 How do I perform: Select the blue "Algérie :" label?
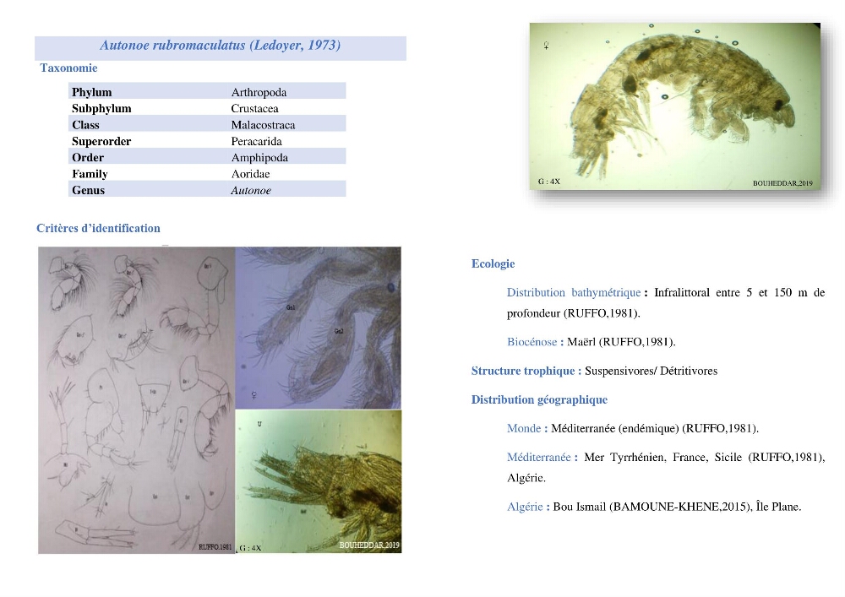[528, 507]
